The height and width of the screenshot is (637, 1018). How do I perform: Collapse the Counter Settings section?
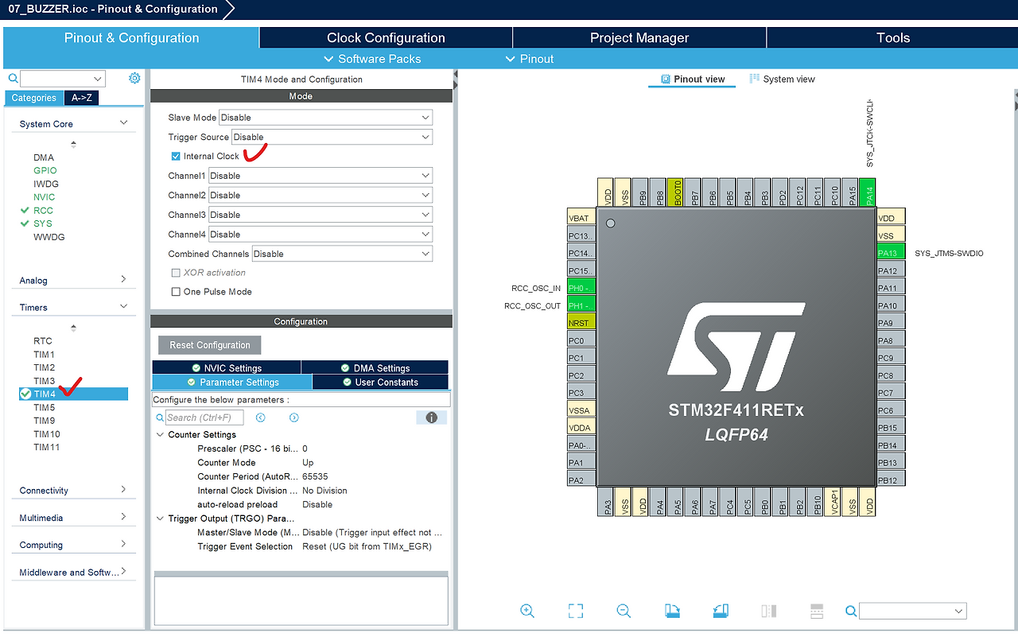159,434
